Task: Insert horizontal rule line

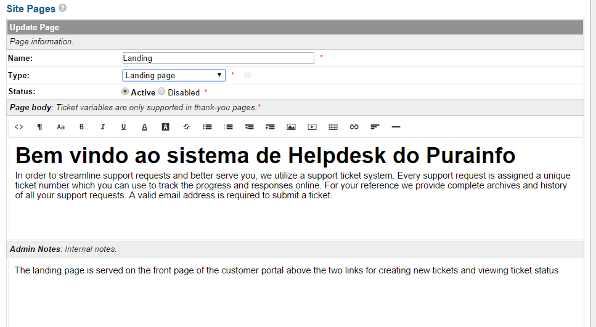Action: point(396,127)
